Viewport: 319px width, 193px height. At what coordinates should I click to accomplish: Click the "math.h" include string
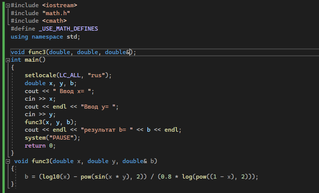(56, 13)
